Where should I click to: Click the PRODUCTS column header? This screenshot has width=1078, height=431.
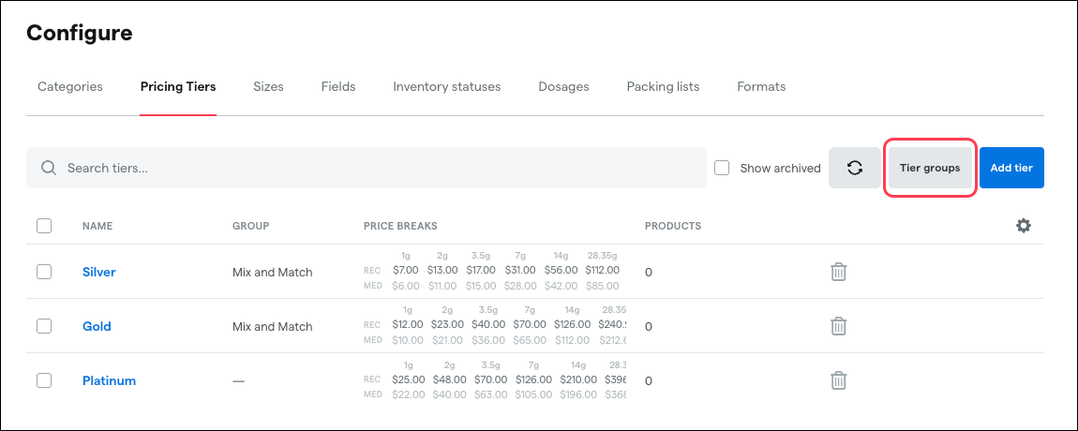pyautogui.click(x=673, y=226)
